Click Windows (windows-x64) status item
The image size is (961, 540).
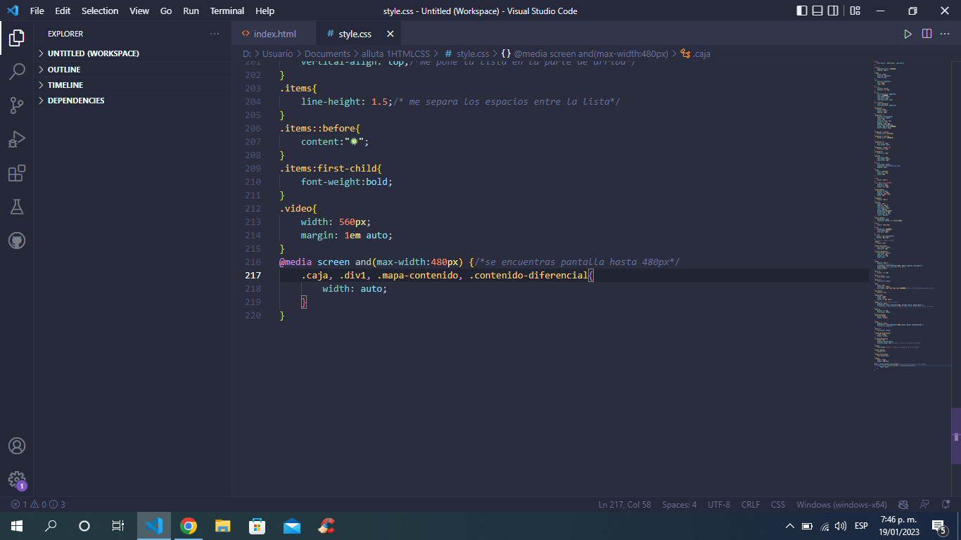(x=841, y=504)
